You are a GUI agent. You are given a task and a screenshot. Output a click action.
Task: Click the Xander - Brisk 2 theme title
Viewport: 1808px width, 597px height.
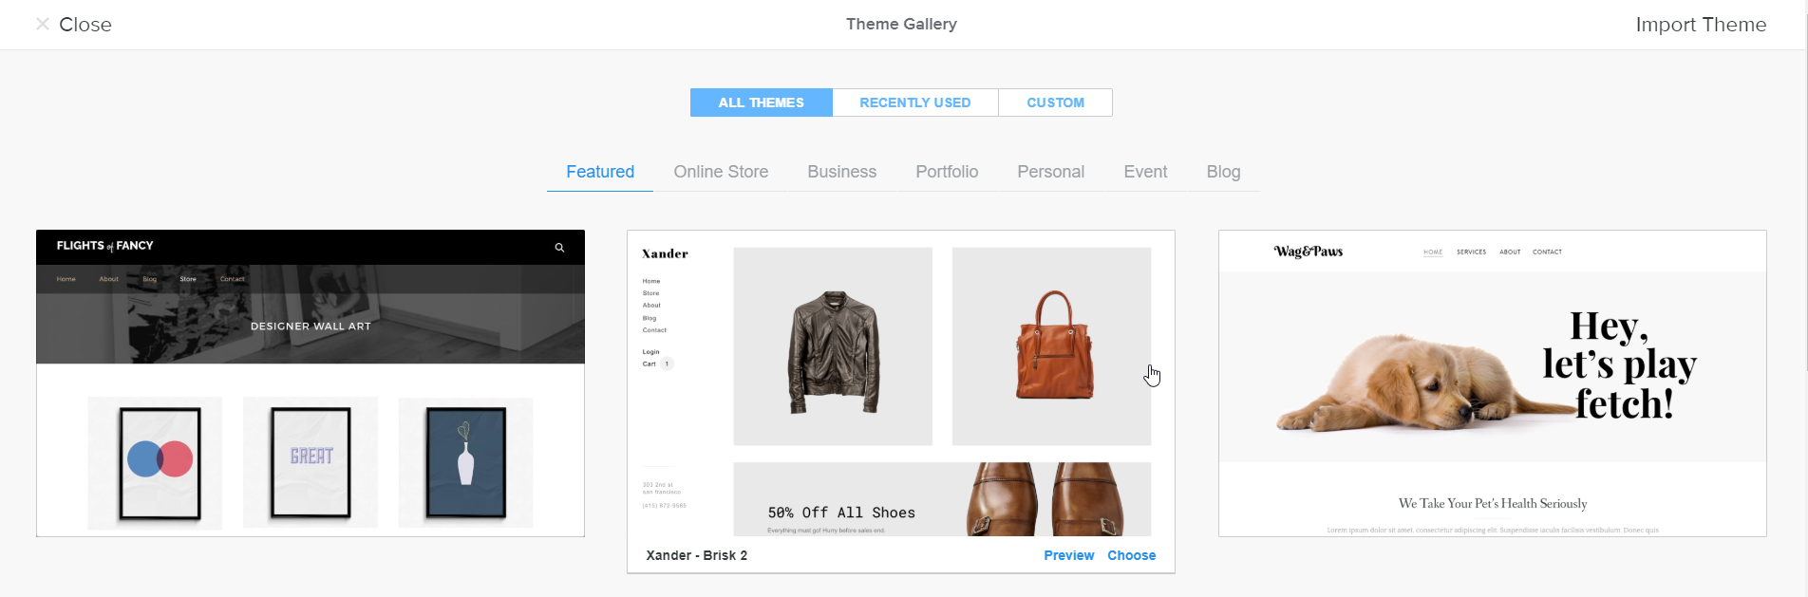(697, 555)
